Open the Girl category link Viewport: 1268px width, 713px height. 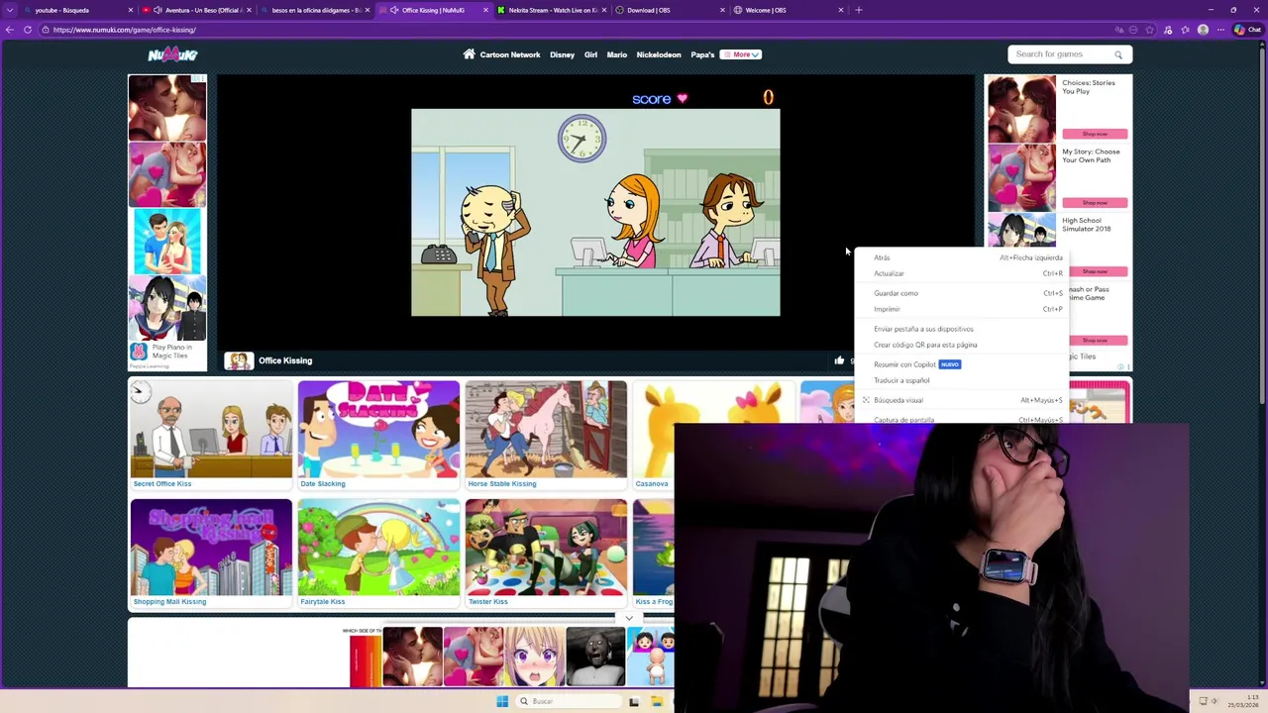pyautogui.click(x=590, y=54)
